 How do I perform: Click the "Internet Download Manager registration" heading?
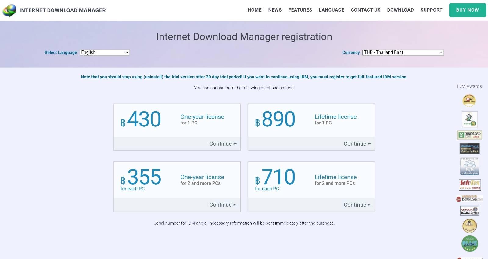244,36
